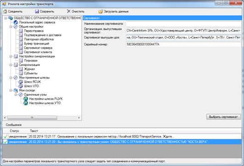Click the Журнал item icon
The image size is (244, 166).
tap(21, 69)
